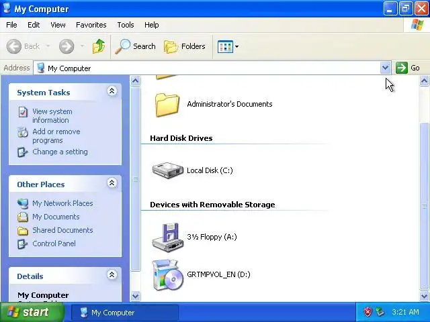430x322 pixels.
Task: Open the Tools menu
Action: point(126,25)
